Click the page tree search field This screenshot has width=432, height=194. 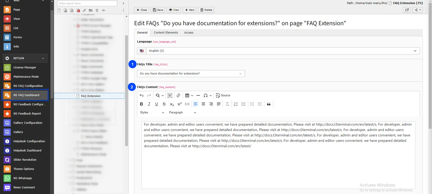[x=87, y=4]
